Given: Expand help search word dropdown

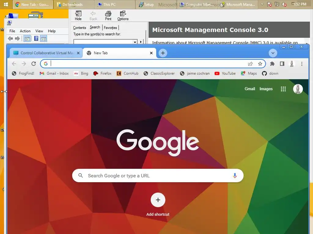Looking at the screenshot, I should click(135, 42).
